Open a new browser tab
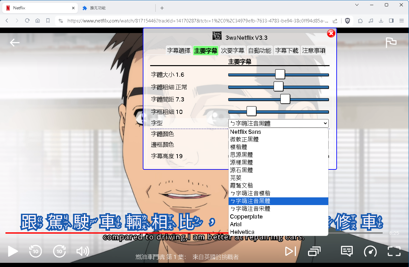The height and width of the screenshot is (267, 409). 162,8
